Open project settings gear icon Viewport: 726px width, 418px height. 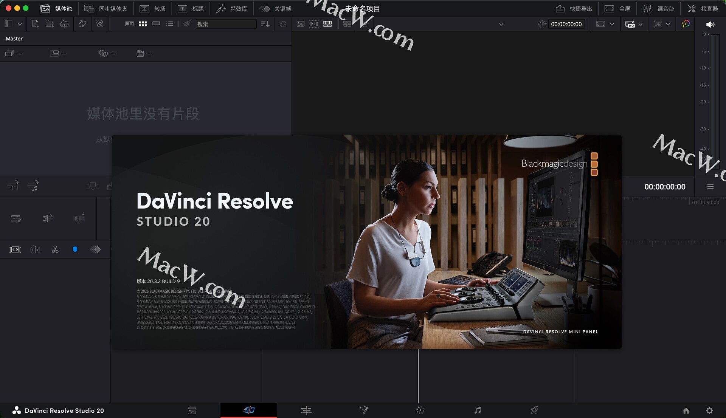pyautogui.click(x=709, y=410)
